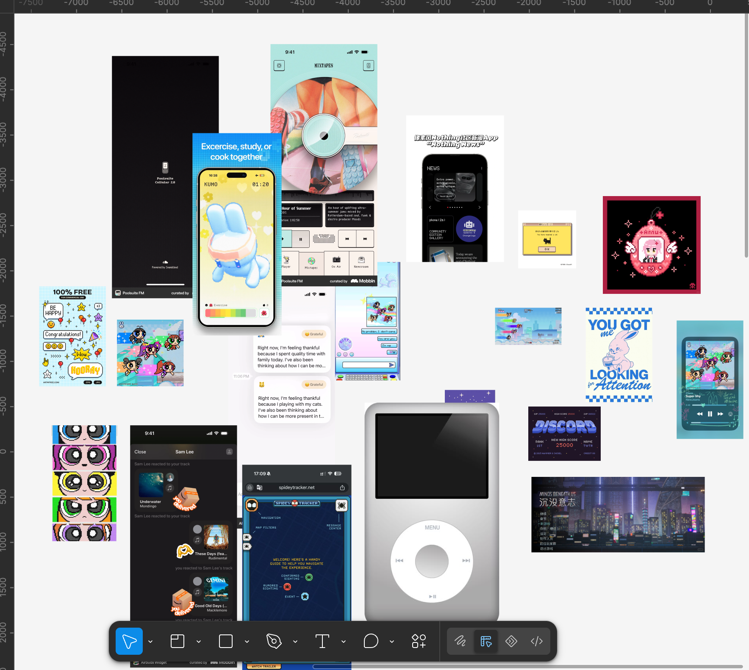Switch to Design mode

(486, 641)
